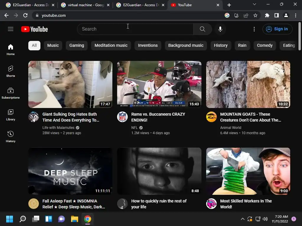Open the YouTube hamburger guide menu
Screen dimensions: 302x226
pyautogui.click(x=11, y=29)
